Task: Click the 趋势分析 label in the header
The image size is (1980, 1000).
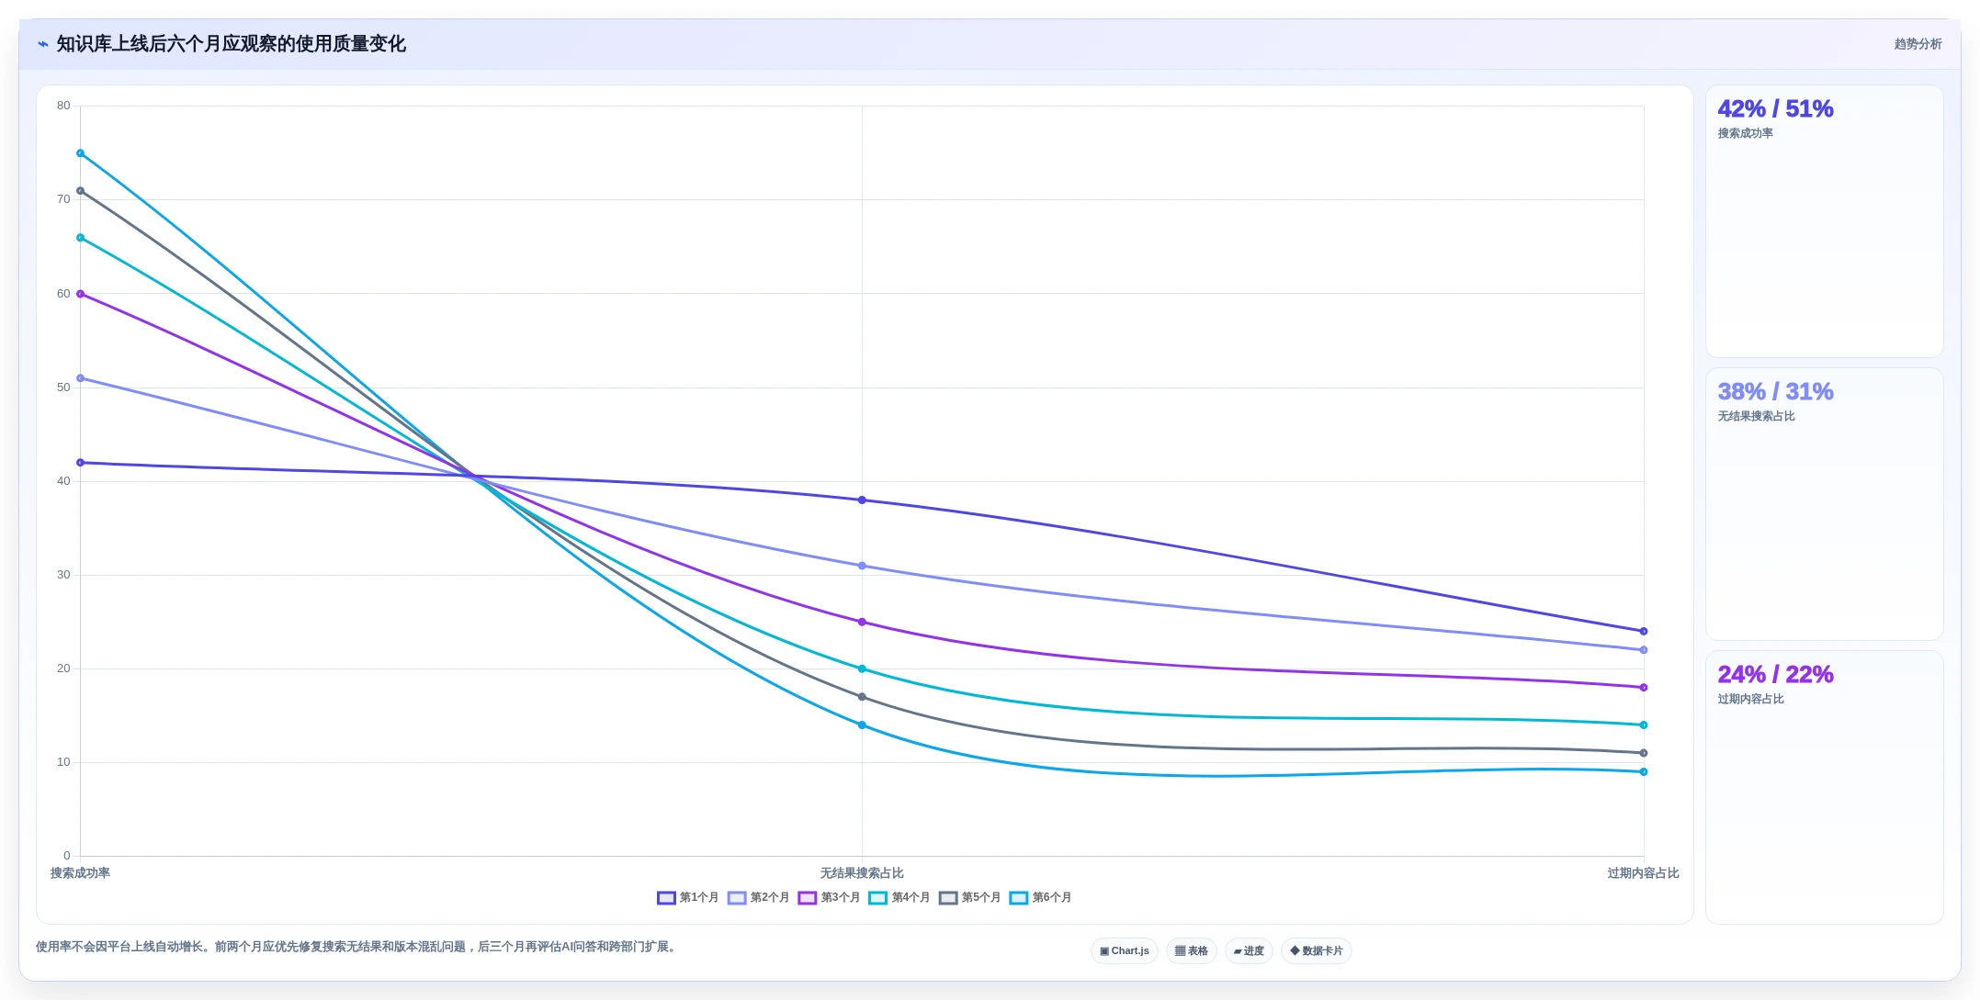Action: [1918, 44]
